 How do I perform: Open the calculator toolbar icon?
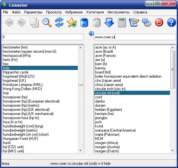pos(122,23)
